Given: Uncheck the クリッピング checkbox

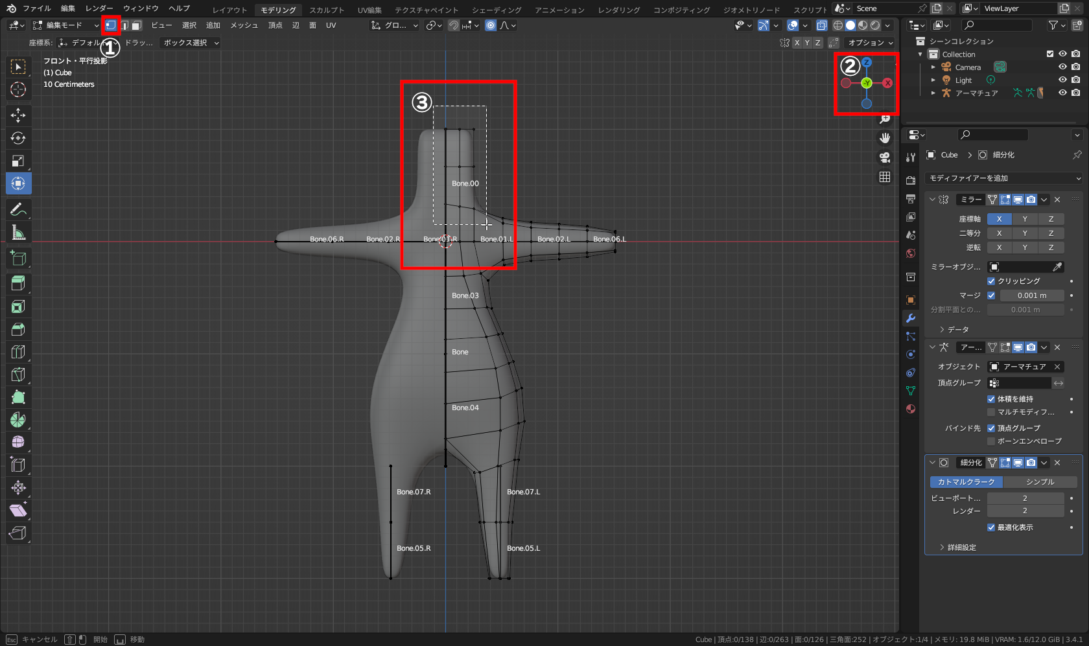Looking at the screenshot, I should click(x=991, y=281).
